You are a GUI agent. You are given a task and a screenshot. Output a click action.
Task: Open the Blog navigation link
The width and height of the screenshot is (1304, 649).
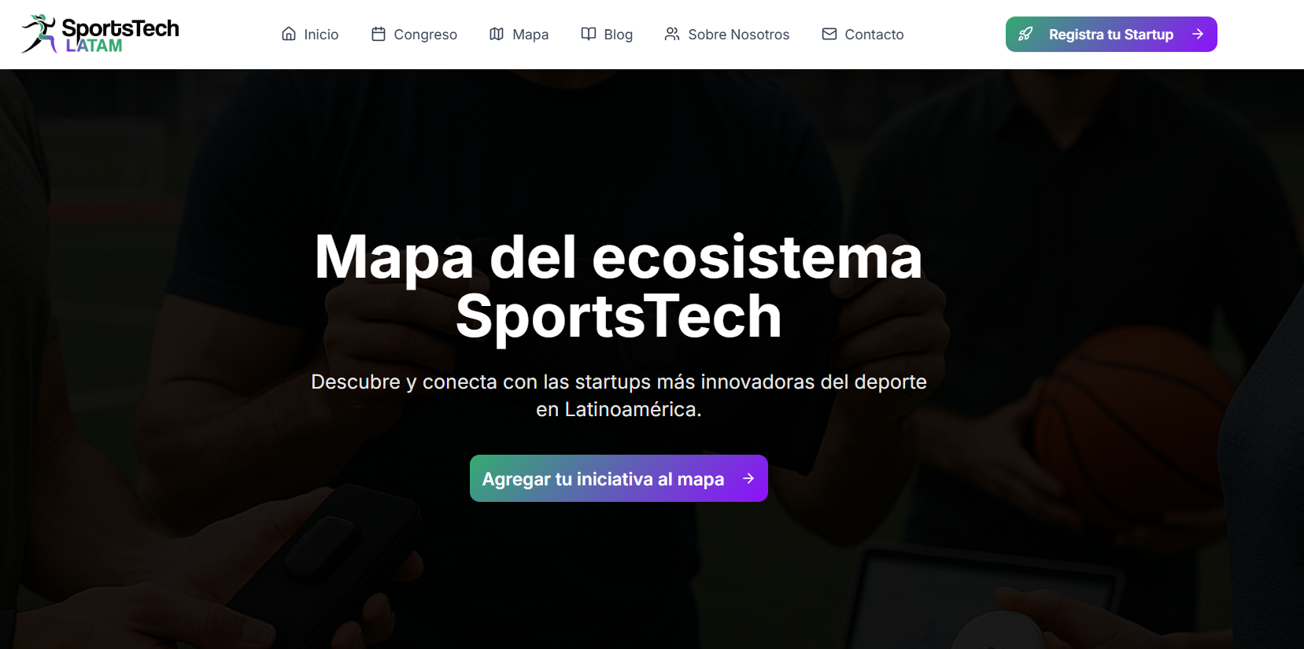tap(607, 34)
